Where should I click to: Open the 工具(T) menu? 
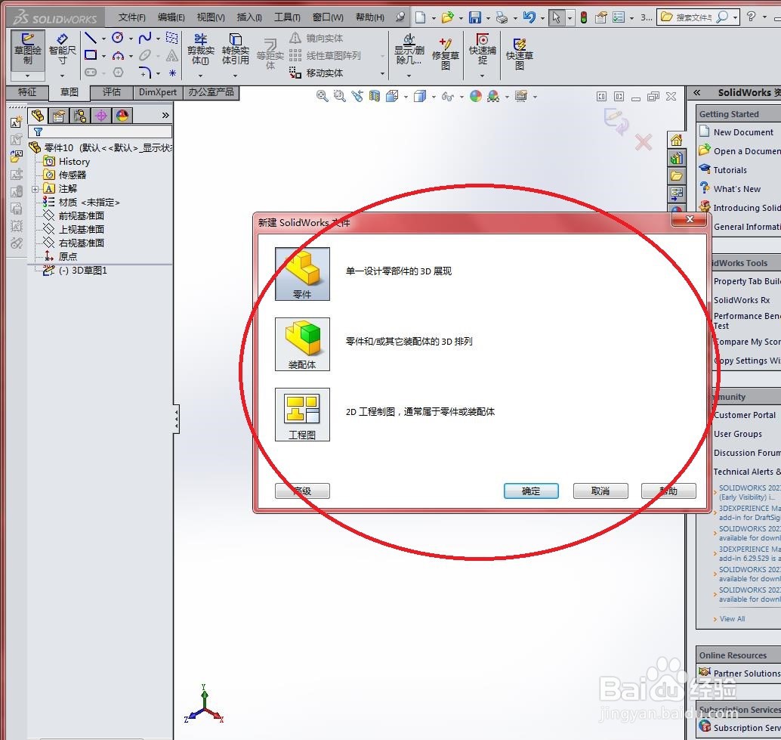[x=287, y=17]
